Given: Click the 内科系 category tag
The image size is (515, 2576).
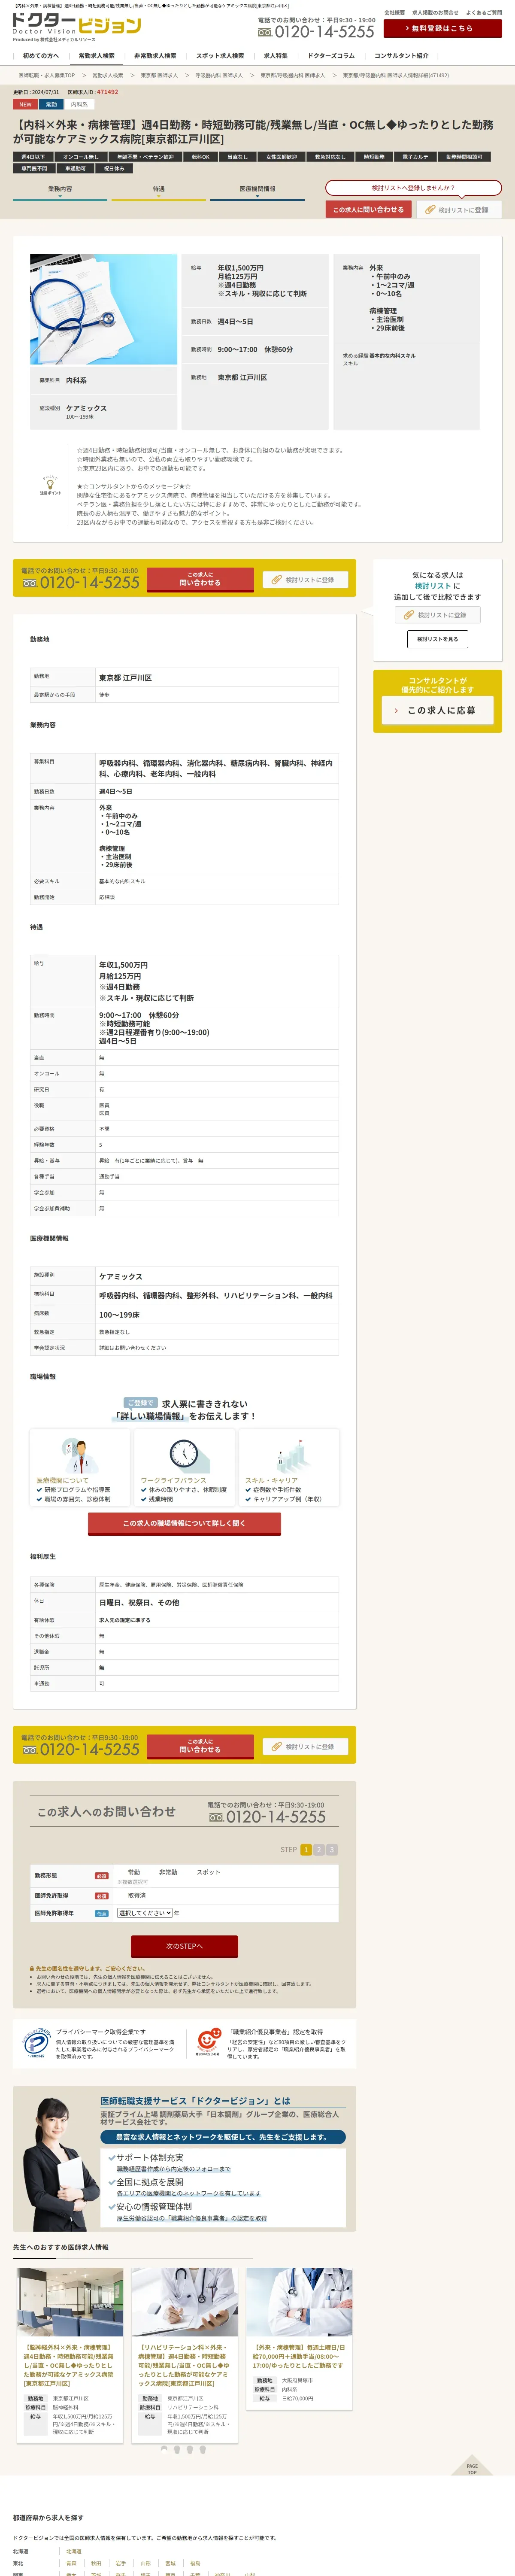Looking at the screenshot, I should click(79, 104).
